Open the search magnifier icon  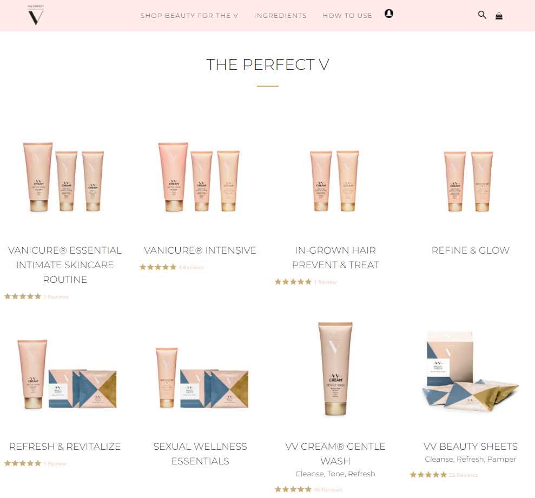482,15
